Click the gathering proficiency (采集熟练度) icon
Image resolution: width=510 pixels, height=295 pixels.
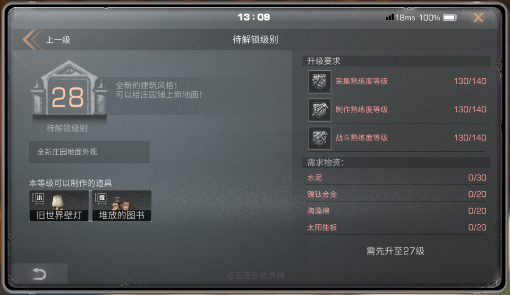pos(319,82)
